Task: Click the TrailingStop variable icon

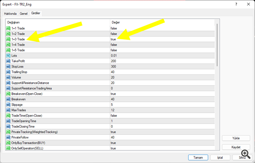Action: coord(8,72)
